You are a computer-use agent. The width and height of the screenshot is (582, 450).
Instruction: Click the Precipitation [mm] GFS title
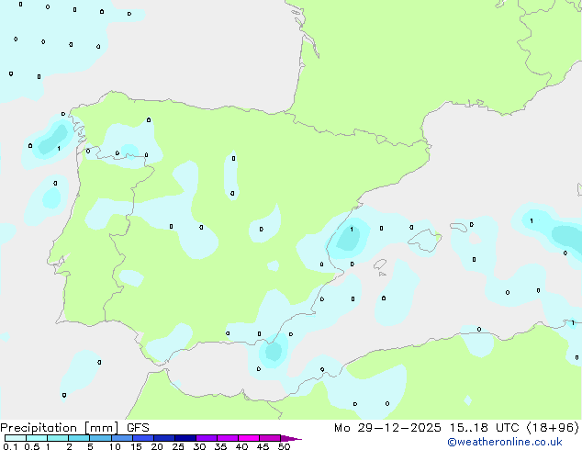[74, 428]
